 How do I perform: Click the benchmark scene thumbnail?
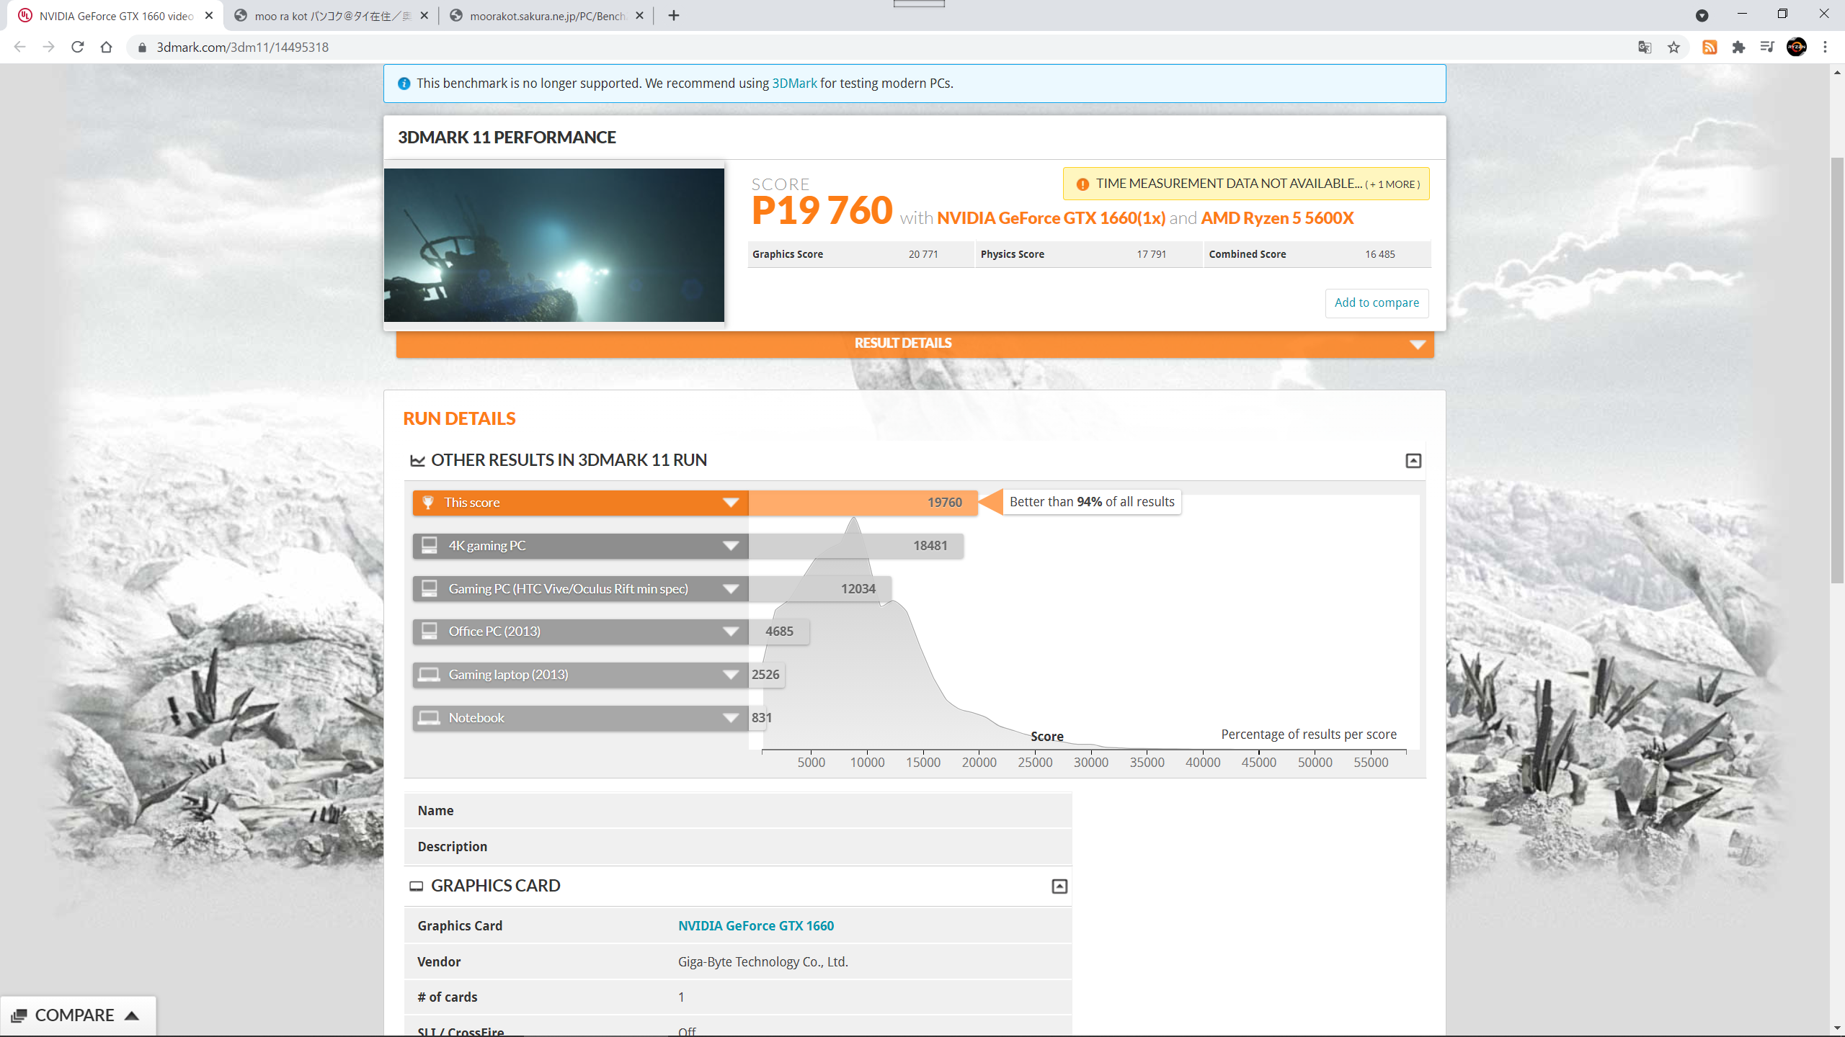(553, 245)
